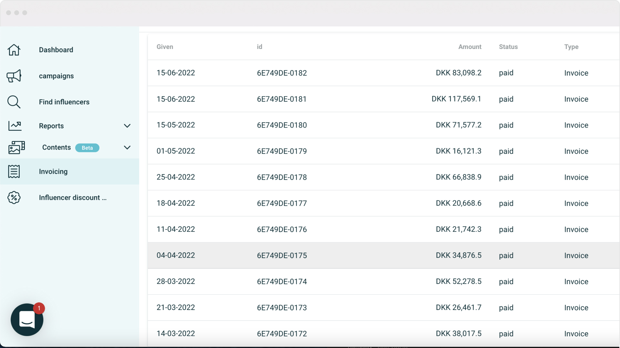Image resolution: width=620 pixels, height=348 pixels.
Task: Click the Reports chart icon
Action: pyautogui.click(x=15, y=126)
